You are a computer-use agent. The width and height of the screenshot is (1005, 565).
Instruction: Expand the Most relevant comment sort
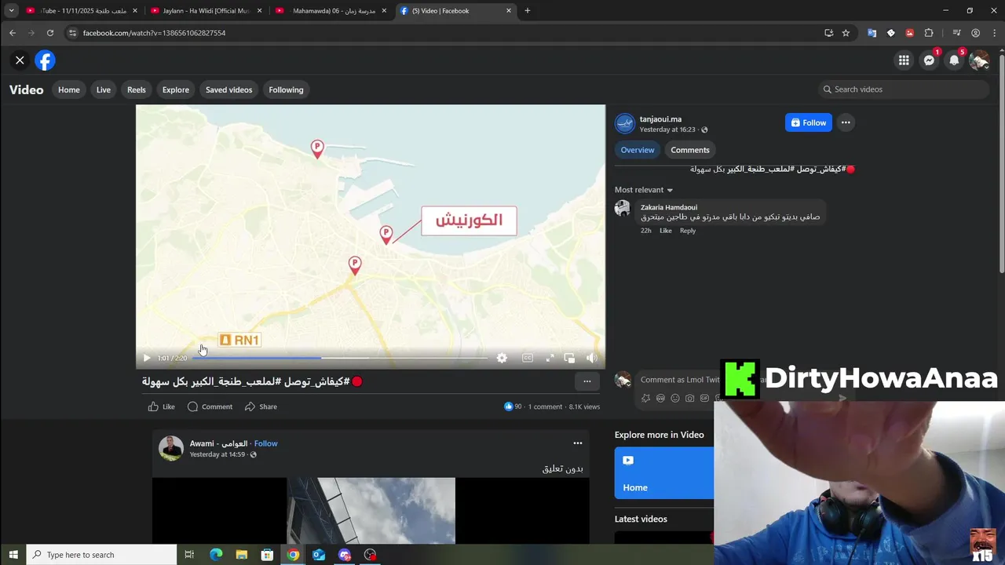click(x=644, y=190)
